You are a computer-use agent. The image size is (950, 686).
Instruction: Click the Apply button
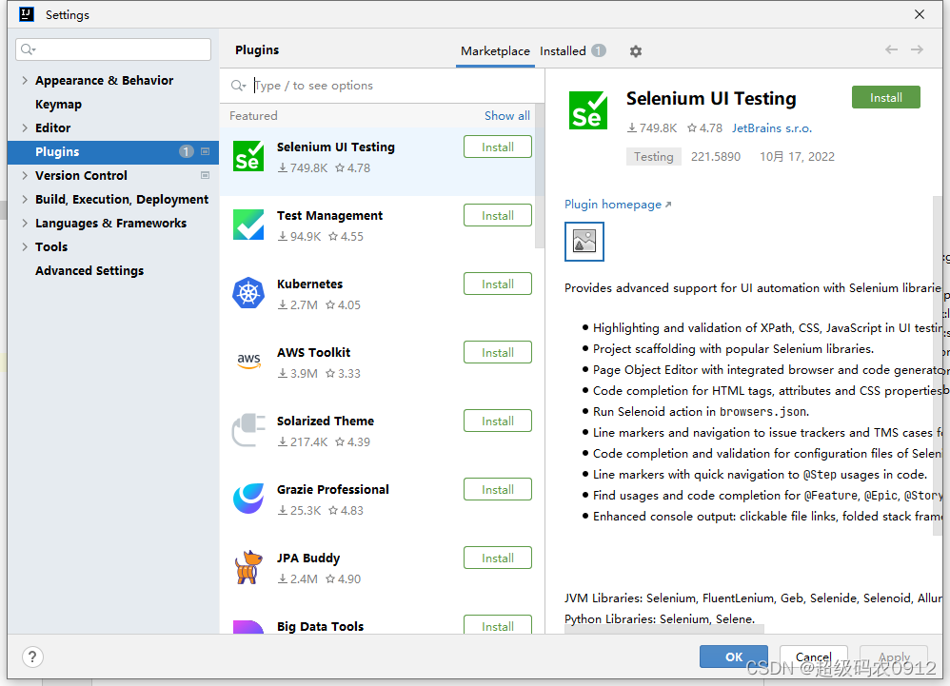click(x=894, y=657)
